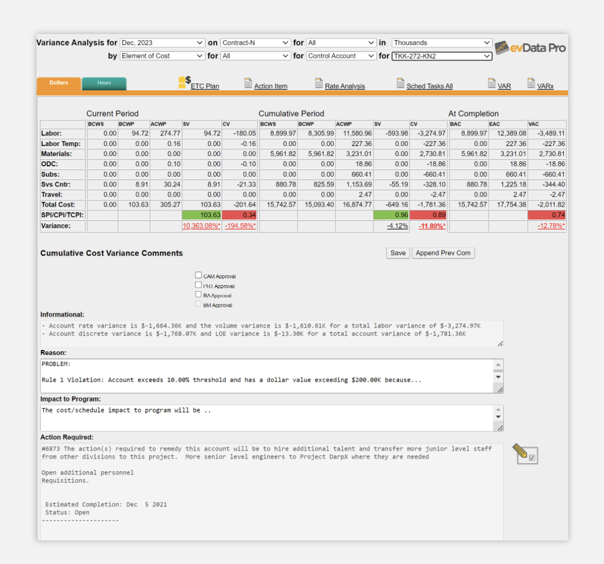Open the Control Account dropdown
This screenshot has width=604, height=564.
[x=341, y=56]
